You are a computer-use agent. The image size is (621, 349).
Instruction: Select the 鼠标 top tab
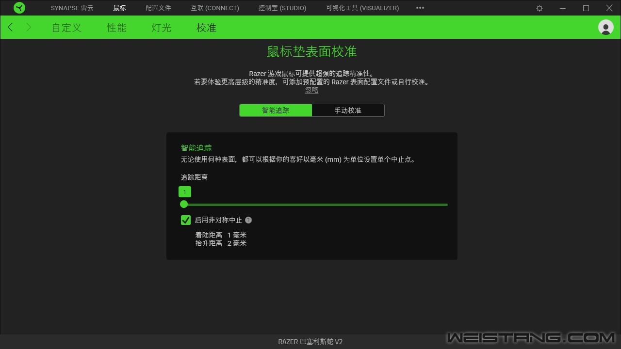point(119,8)
